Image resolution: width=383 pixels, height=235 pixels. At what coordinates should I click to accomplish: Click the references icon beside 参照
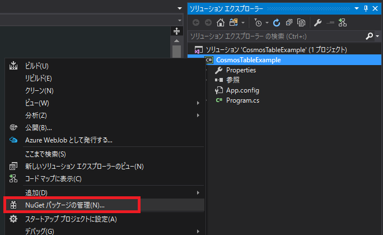point(218,80)
